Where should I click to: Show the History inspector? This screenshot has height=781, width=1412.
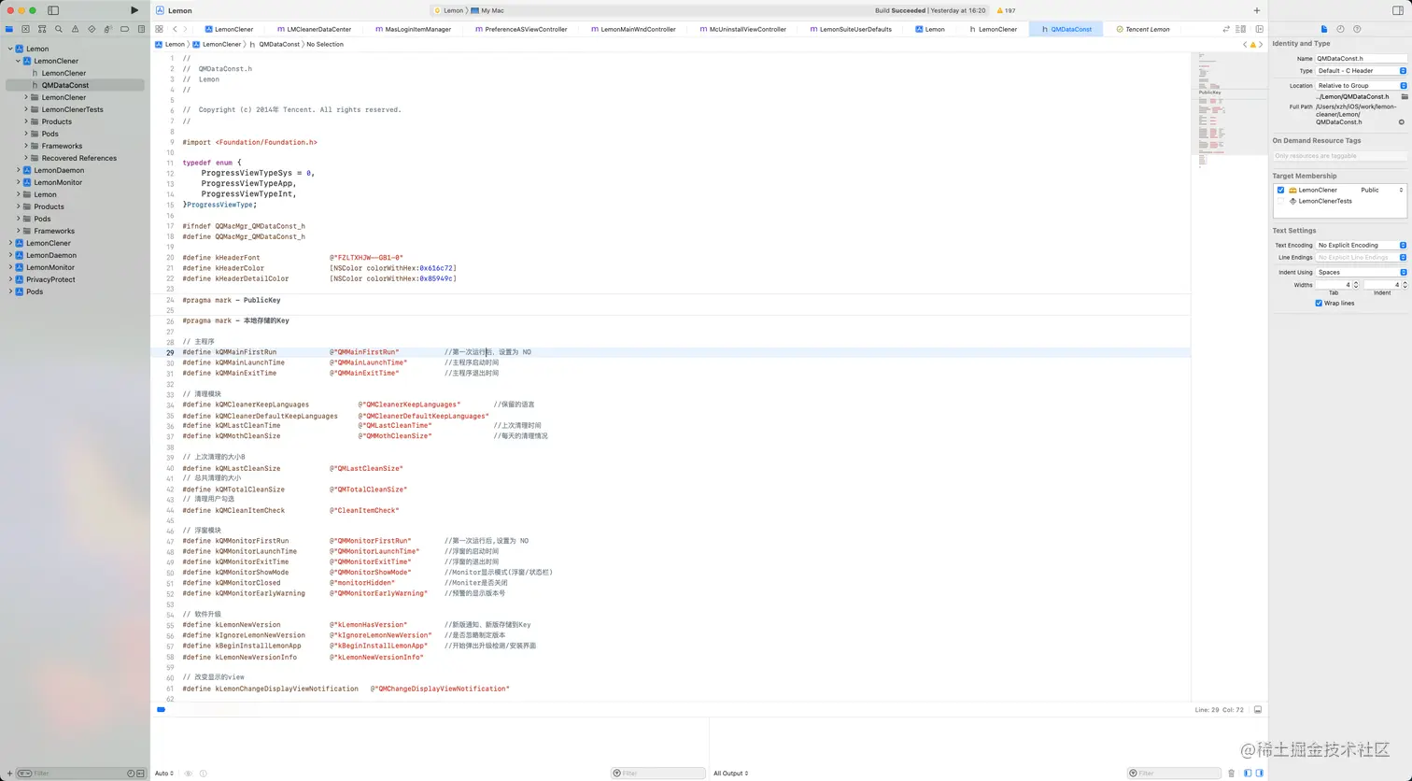(x=1340, y=29)
